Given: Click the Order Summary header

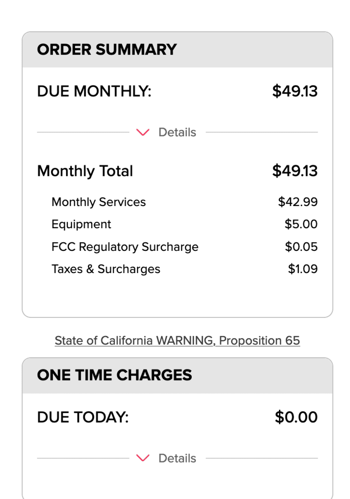Looking at the screenshot, I should pos(177,49).
